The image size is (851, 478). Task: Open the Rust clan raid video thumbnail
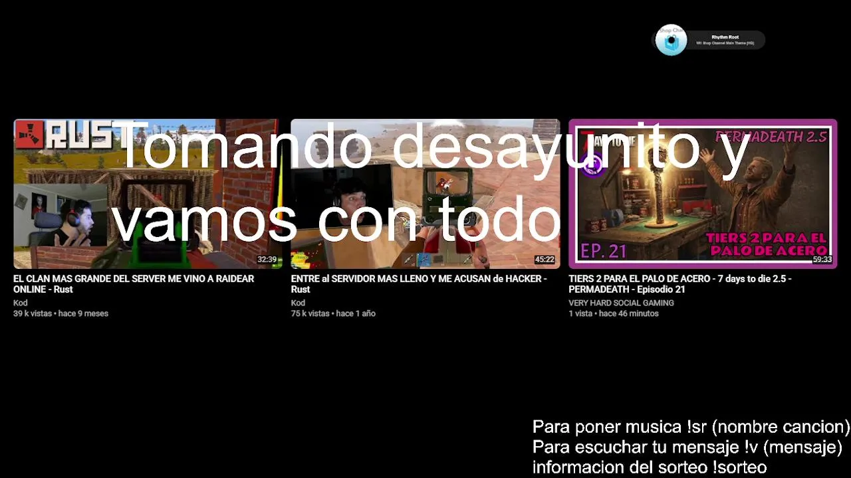coord(146,194)
